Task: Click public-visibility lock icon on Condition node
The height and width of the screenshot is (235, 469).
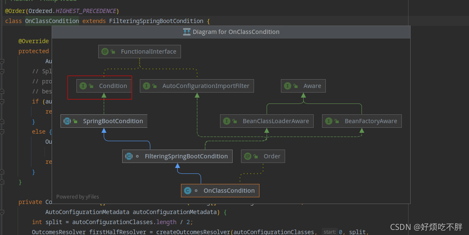Action: click(x=91, y=86)
